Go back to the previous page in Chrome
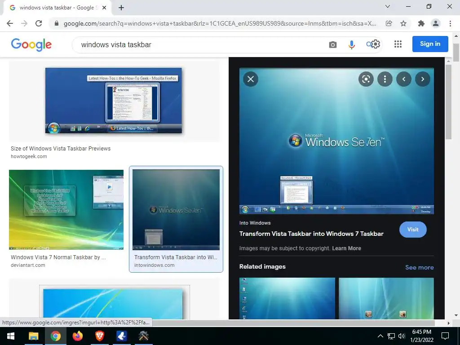The width and height of the screenshot is (460, 345). pos(10,23)
